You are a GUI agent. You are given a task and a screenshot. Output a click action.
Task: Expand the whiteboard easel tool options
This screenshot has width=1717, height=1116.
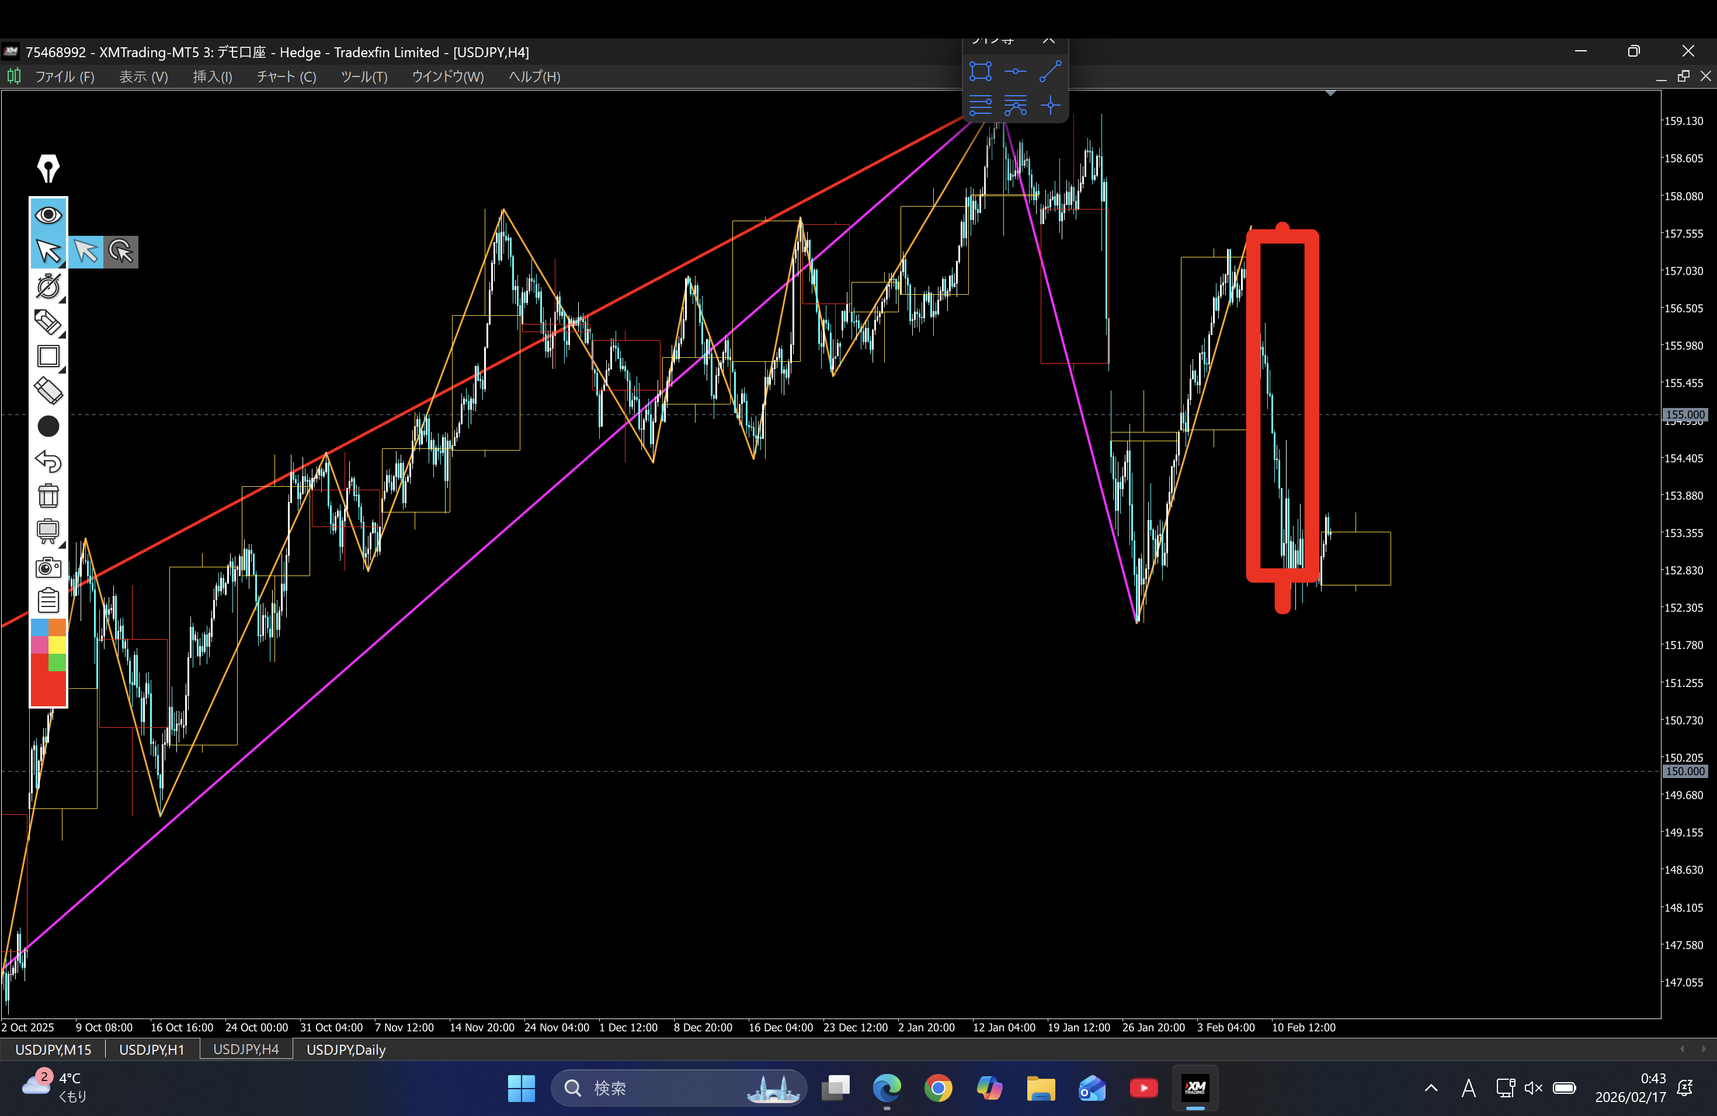click(x=62, y=545)
